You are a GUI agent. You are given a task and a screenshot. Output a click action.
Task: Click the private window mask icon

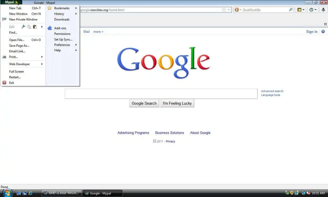(4, 19)
